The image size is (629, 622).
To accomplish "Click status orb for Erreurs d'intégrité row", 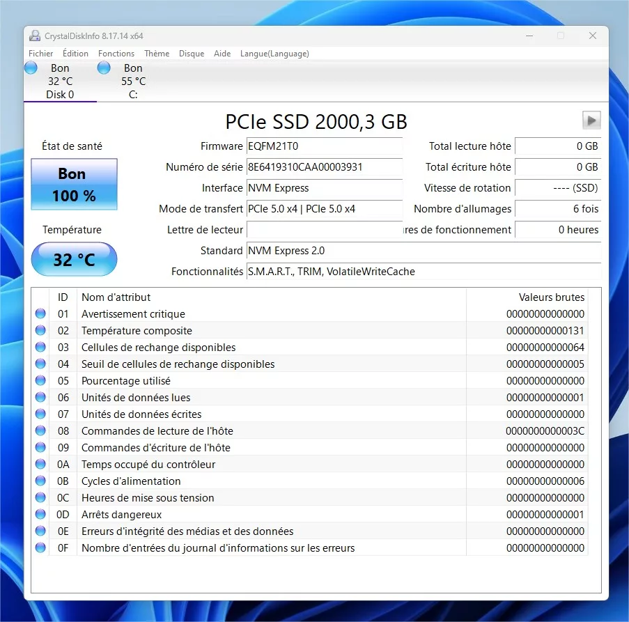I will pos(40,531).
